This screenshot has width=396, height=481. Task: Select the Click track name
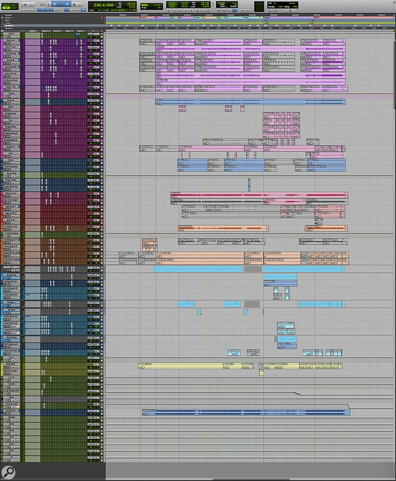(11, 34)
